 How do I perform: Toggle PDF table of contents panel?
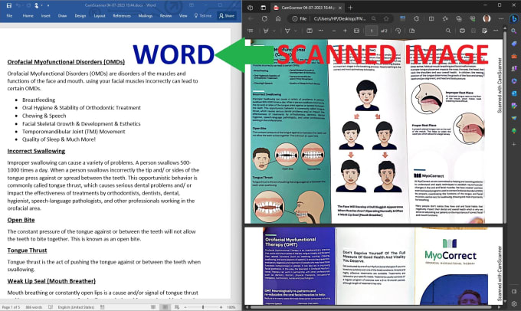[x=251, y=31]
